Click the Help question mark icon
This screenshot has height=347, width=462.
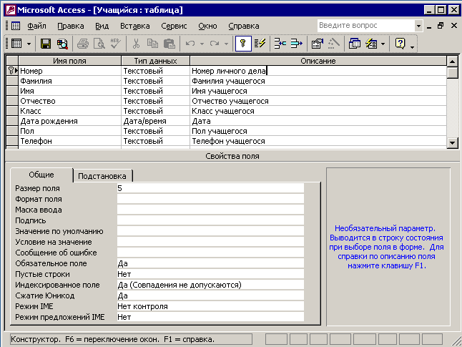(400, 44)
